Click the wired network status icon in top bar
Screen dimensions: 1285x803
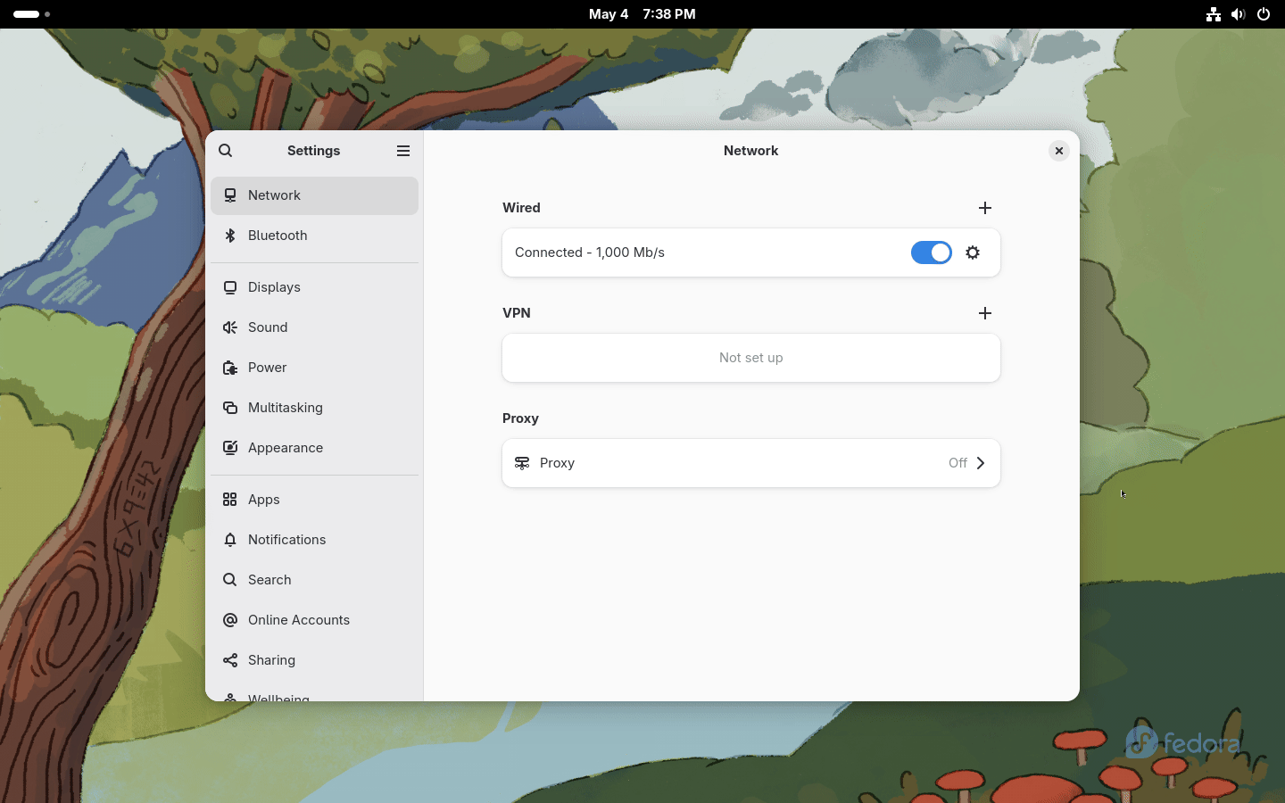(1214, 14)
